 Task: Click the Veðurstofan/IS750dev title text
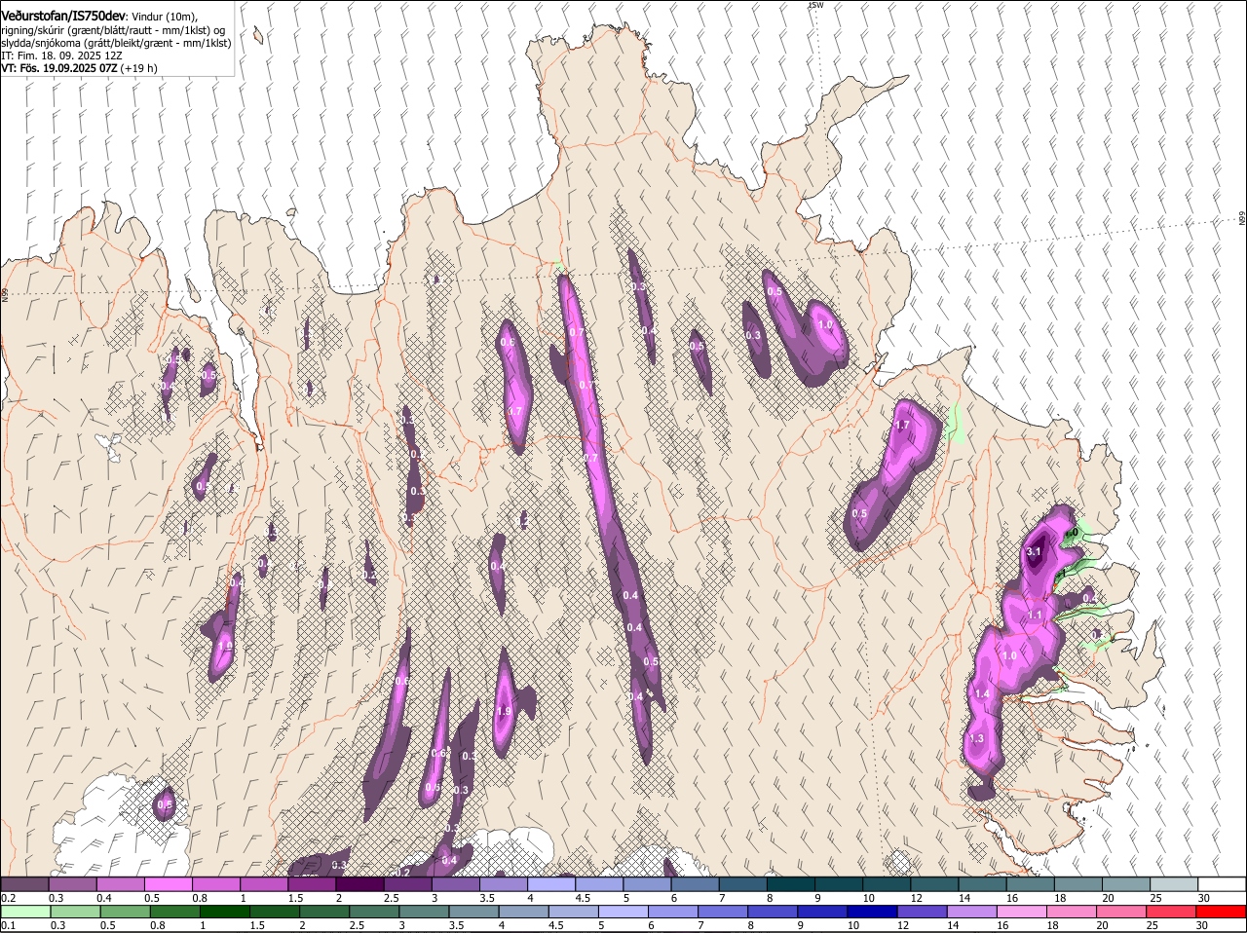tap(63, 16)
